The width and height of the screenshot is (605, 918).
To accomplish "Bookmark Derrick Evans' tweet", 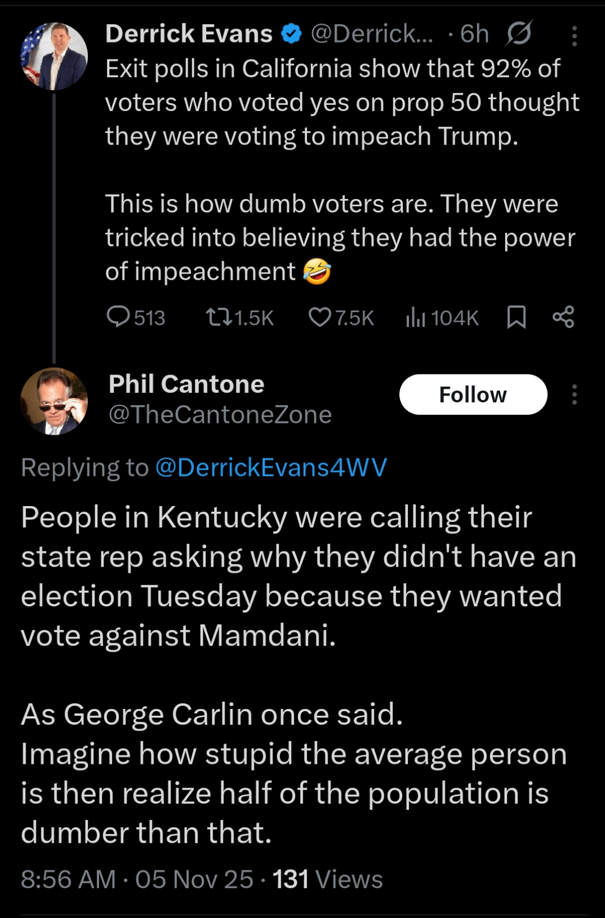I will click(x=516, y=317).
